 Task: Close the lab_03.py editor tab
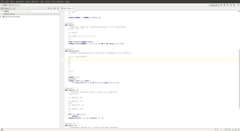[x=73, y=8]
